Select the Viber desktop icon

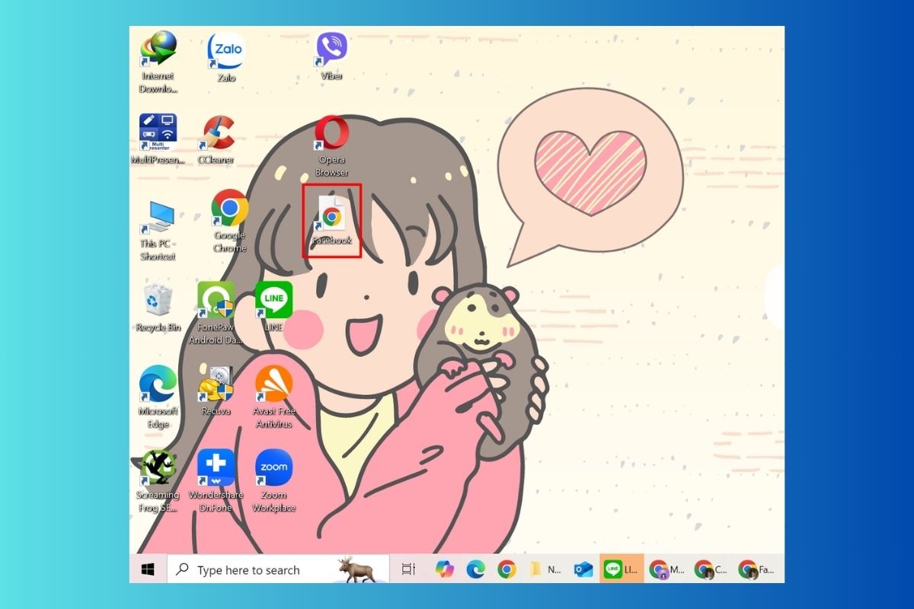point(331,56)
